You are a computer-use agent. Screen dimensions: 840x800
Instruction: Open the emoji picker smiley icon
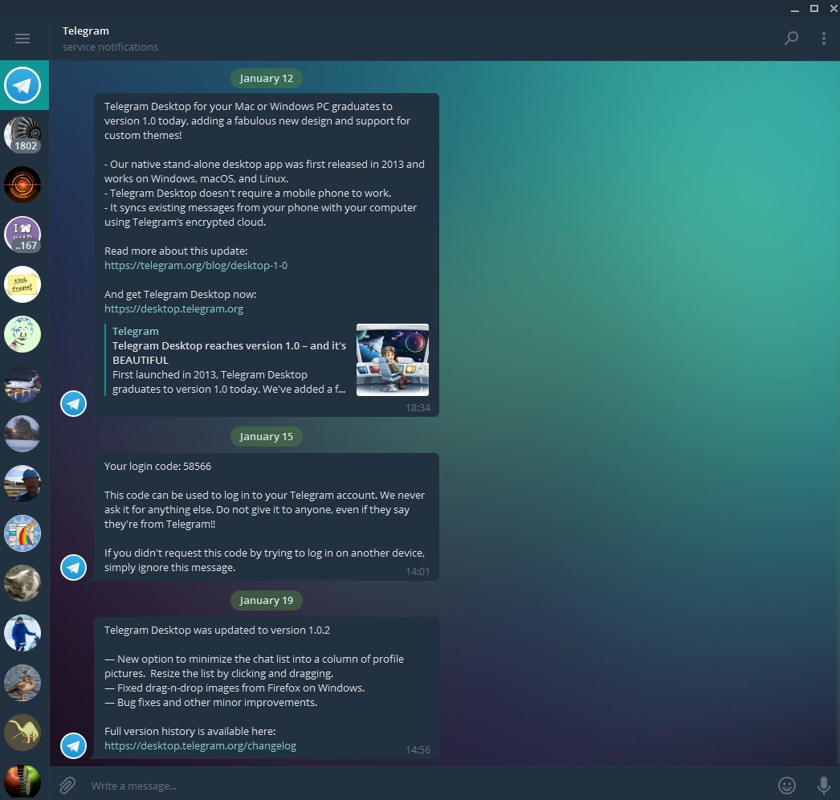click(786, 786)
